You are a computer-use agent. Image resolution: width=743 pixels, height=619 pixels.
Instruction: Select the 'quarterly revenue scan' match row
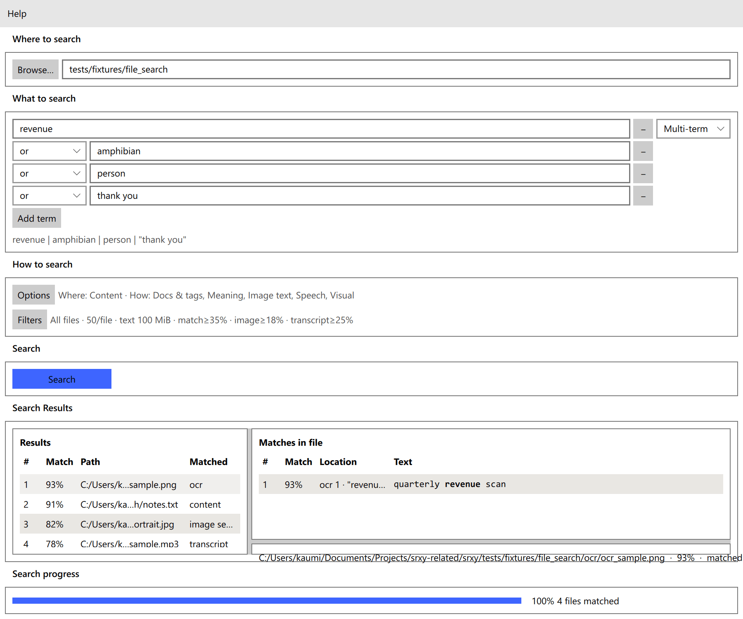tap(491, 484)
